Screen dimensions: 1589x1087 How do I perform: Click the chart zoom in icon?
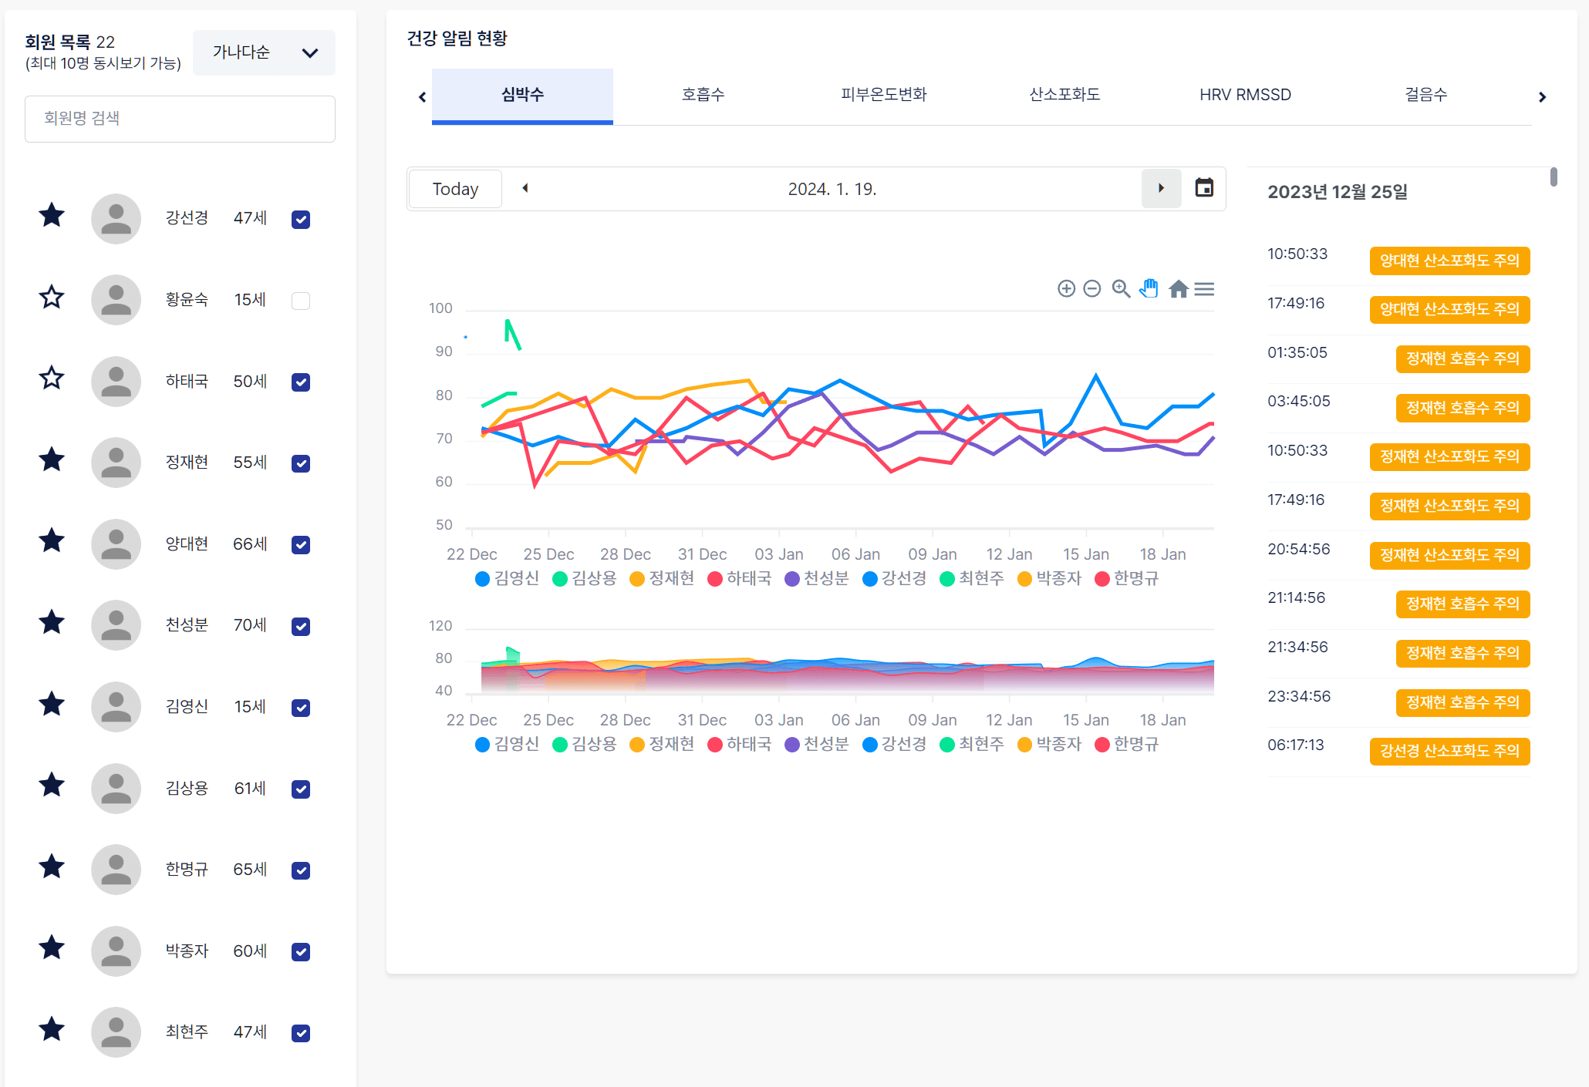click(1066, 288)
